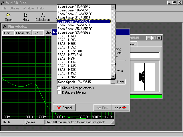Viewport: 183px width, 137px height.
Task: Click scroll up arrow of driver list
Action: pyautogui.click(x=113, y=7)
